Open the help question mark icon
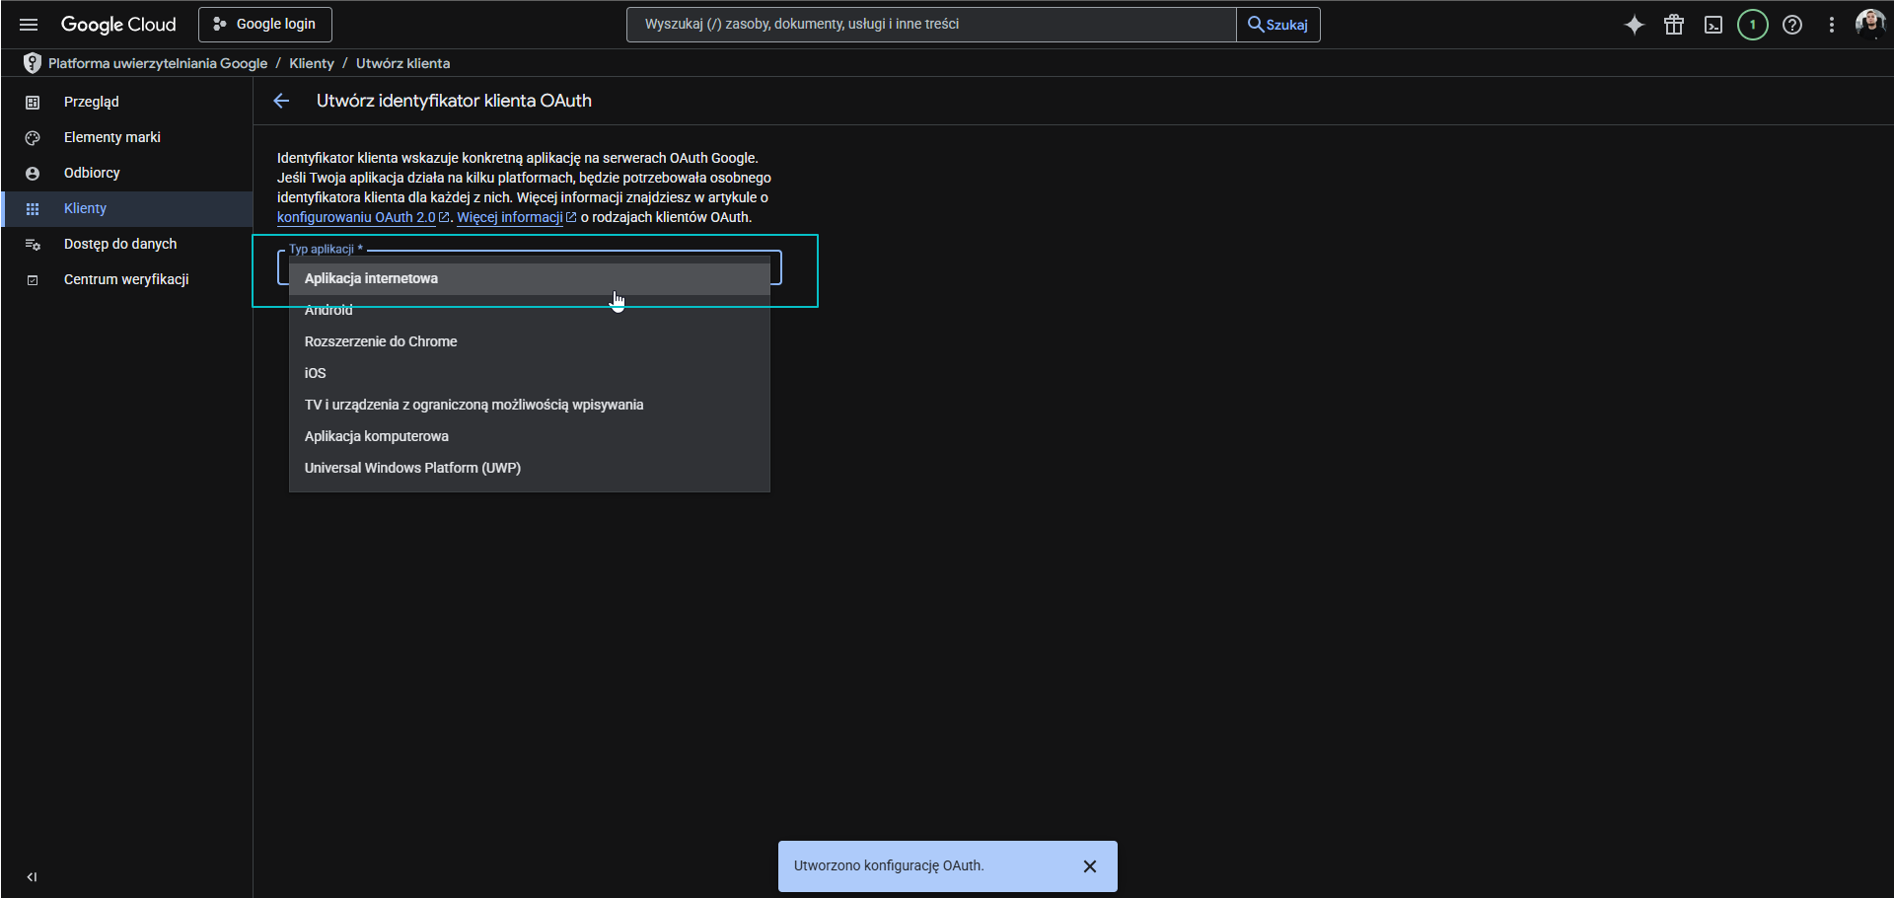 click(1792, 25)
